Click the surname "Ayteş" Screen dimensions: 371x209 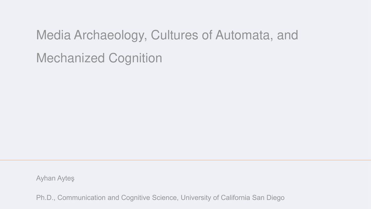coord(66,179)
